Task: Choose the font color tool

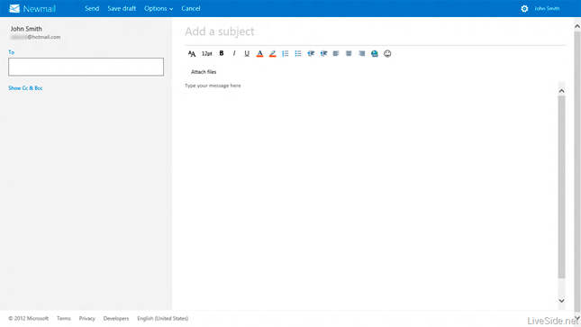Action: click(x=259, y=54)
